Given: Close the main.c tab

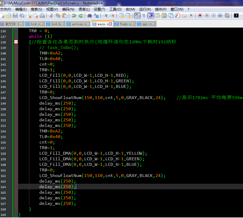Looking at the screenshot, I should click(111, 24).
